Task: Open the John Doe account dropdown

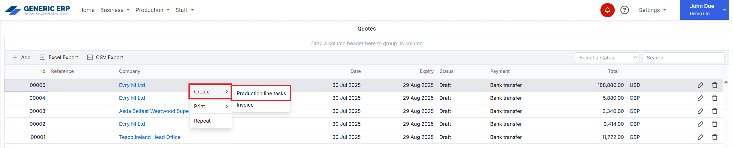Action: (703, 10)
